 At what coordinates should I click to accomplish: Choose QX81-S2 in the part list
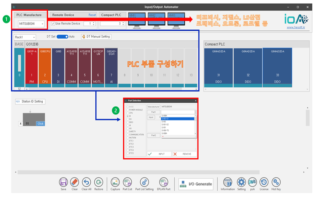[178, 125]
